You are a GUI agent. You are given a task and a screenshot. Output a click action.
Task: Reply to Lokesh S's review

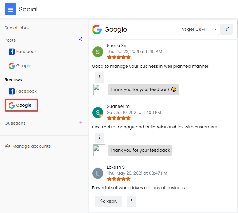pos(109,201)
